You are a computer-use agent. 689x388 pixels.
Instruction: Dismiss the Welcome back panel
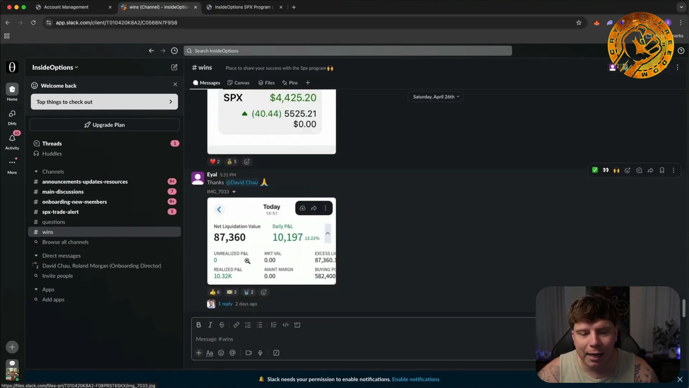tap(175, 84)
